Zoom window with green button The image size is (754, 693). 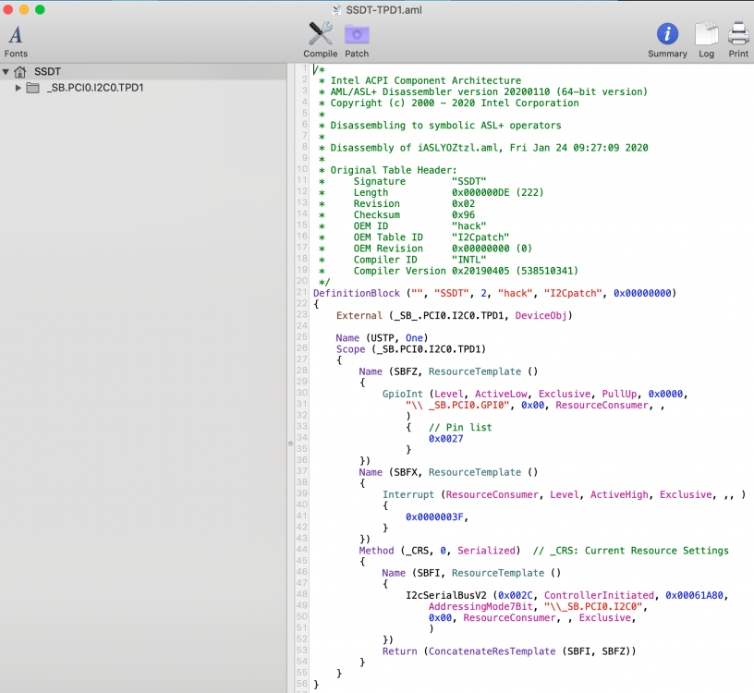pos(40,9)
